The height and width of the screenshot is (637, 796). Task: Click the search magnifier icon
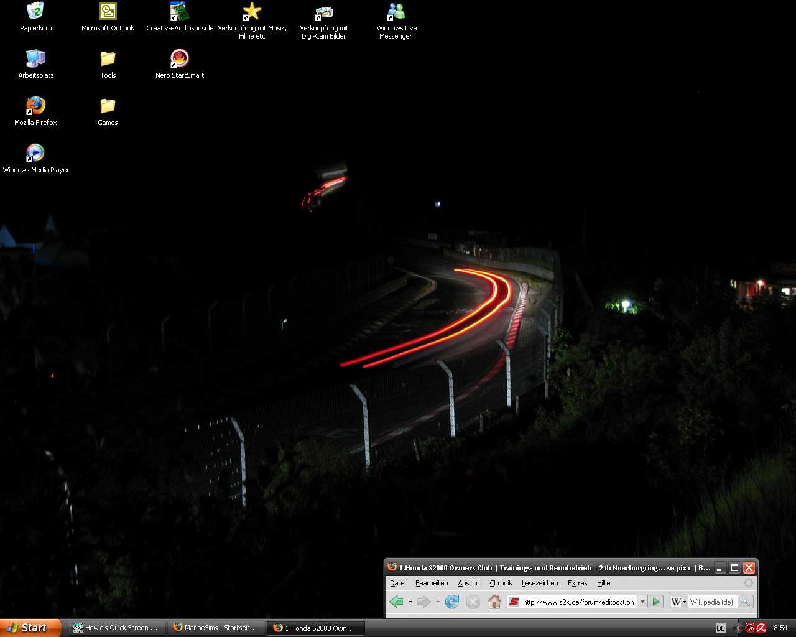(x=745, y=602)
